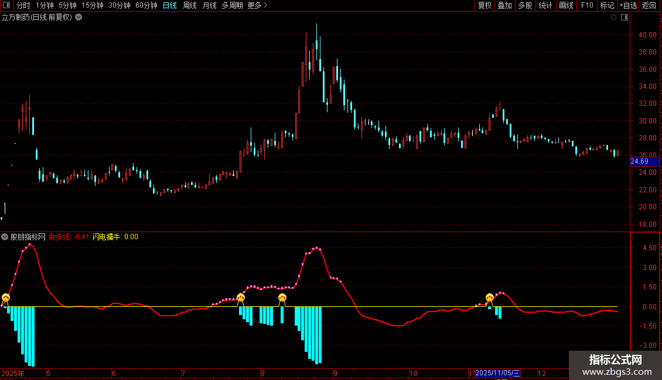Switch to 分时 intraday view
Image resolution: width=662 pixels, height=380 pixels.
(23, 5)
